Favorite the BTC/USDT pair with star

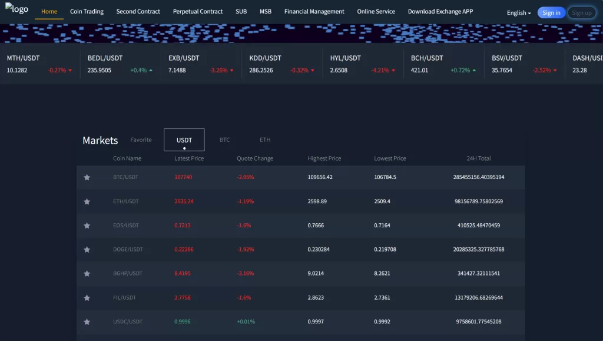click(x=87, y=177)
